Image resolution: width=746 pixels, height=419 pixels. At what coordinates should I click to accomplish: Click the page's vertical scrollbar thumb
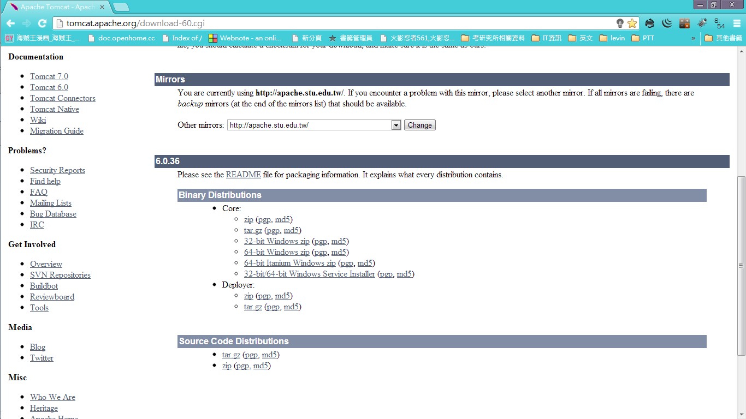click(x=741, y=266)
